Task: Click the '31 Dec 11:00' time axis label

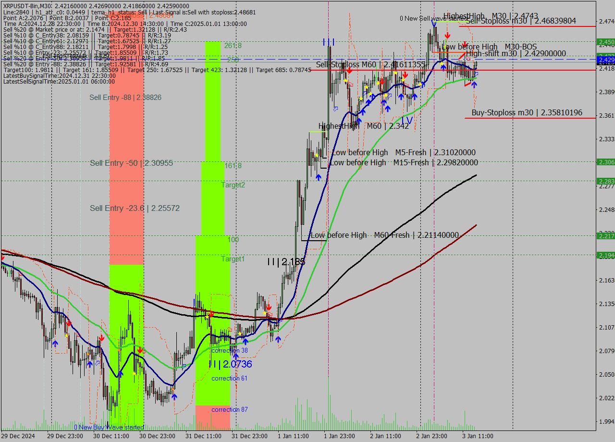Action: pos(203,436)
